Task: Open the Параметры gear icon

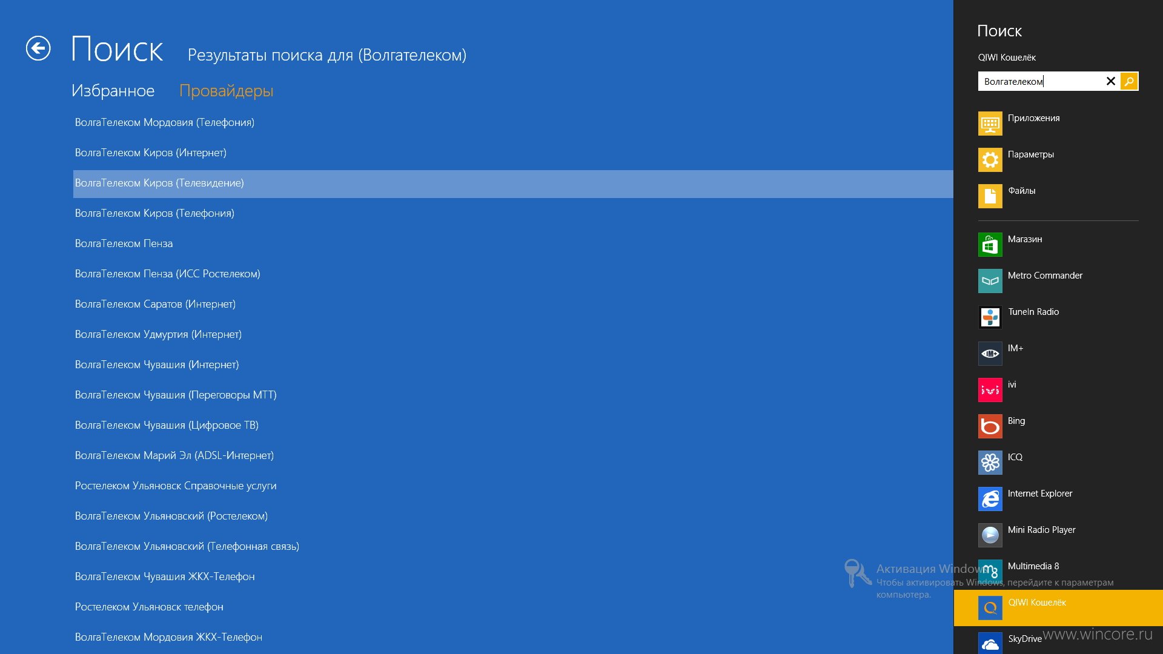Action: pyautogui.click(x=990, y=160)
